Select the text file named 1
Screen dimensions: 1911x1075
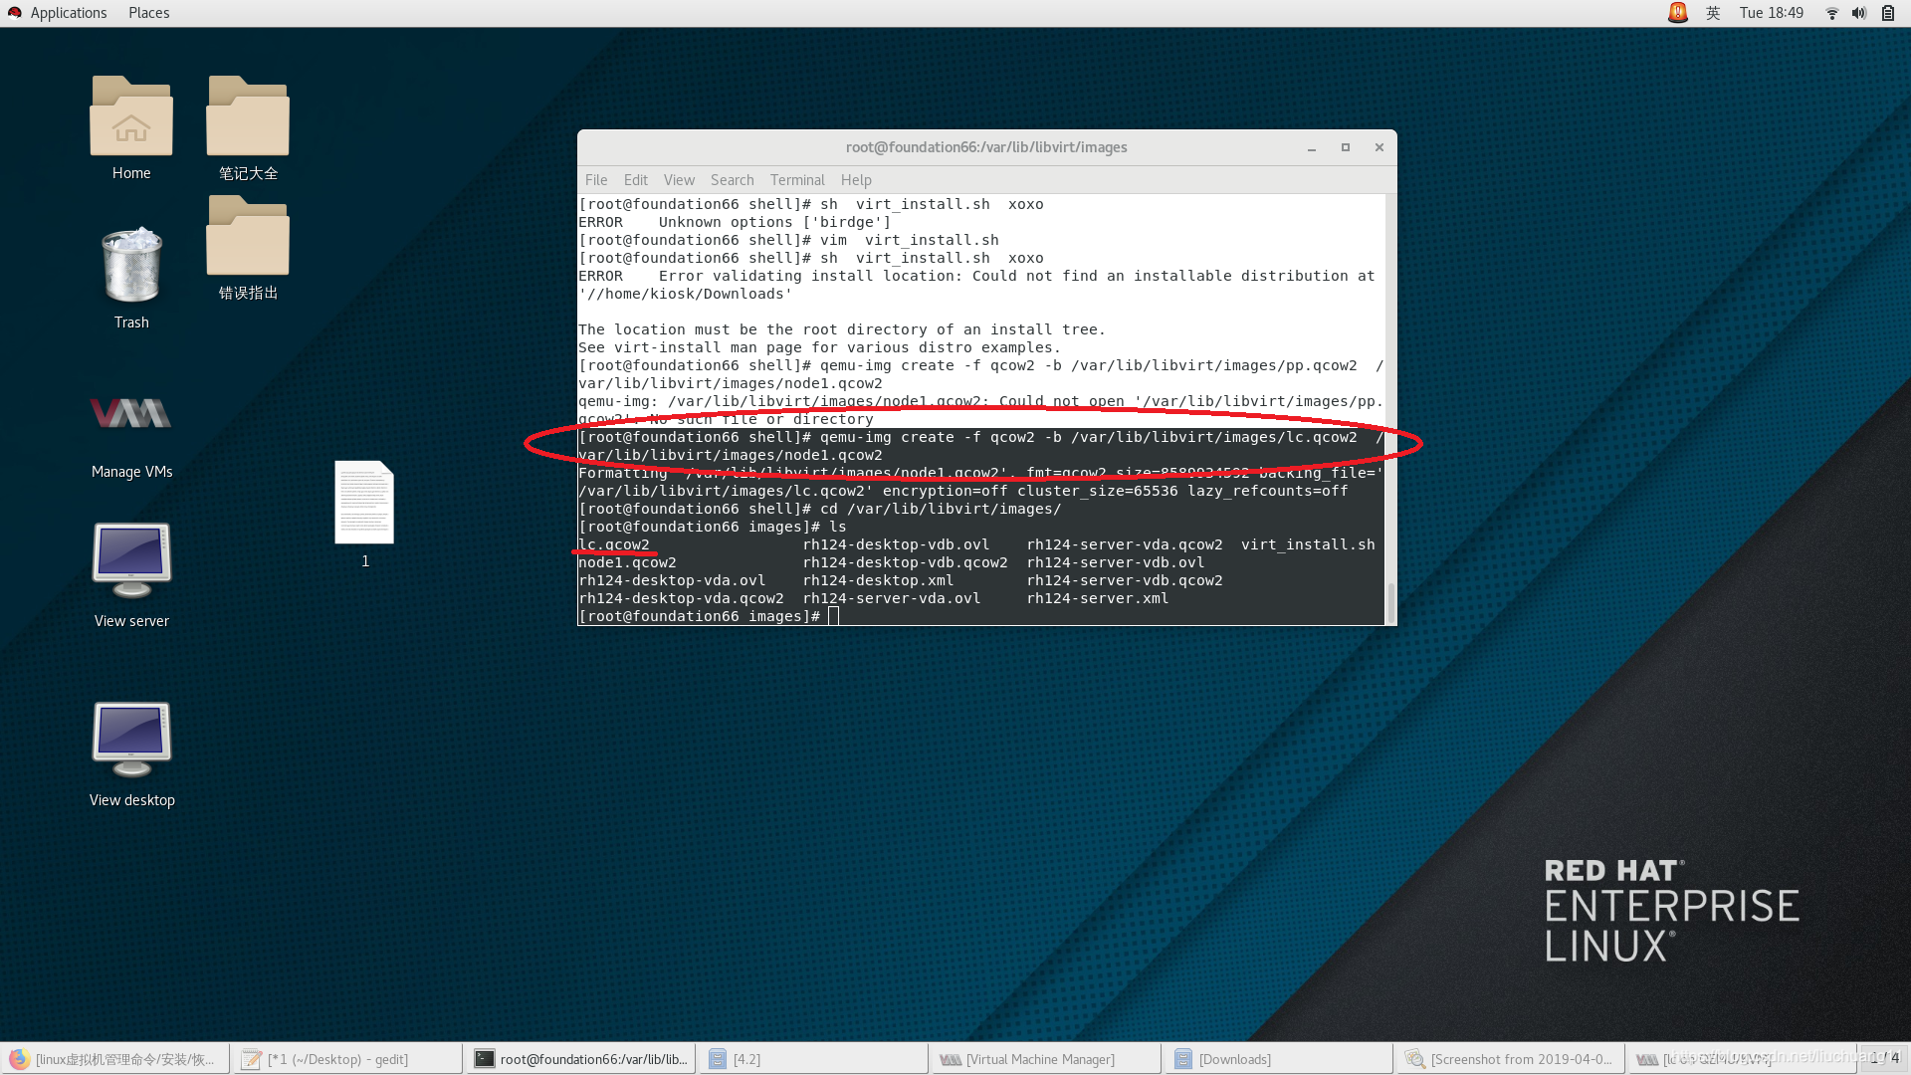[x=364, y=514]
